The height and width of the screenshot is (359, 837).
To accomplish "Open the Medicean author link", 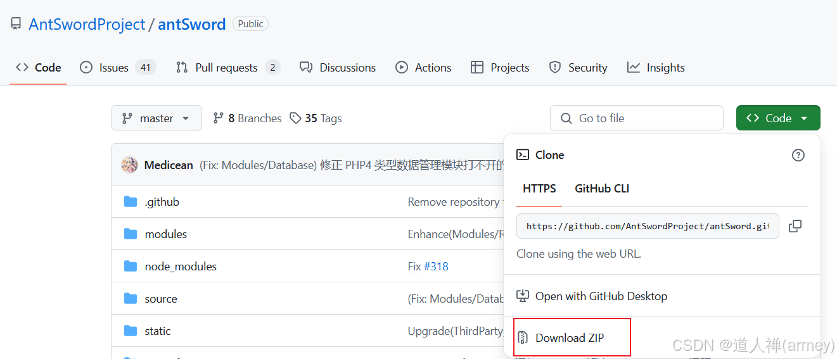I will tap(169, 165).
